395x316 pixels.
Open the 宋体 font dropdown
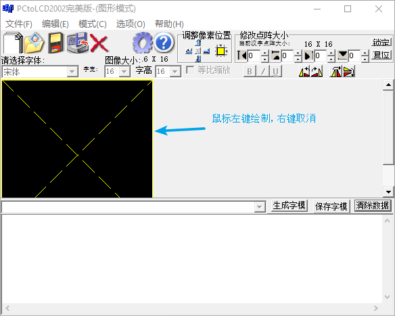[x=72, y=72]
